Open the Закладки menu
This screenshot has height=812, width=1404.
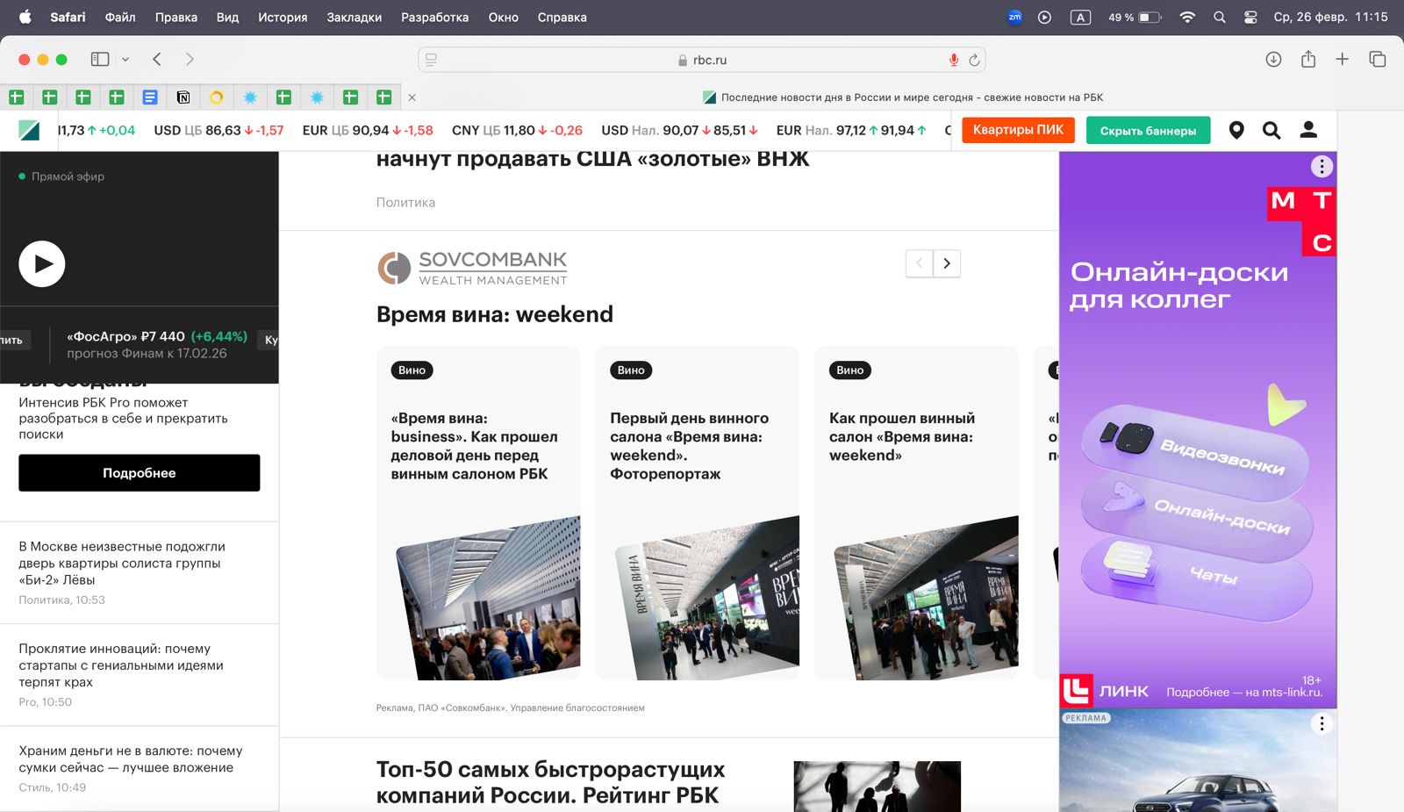(x=354, y=17)
